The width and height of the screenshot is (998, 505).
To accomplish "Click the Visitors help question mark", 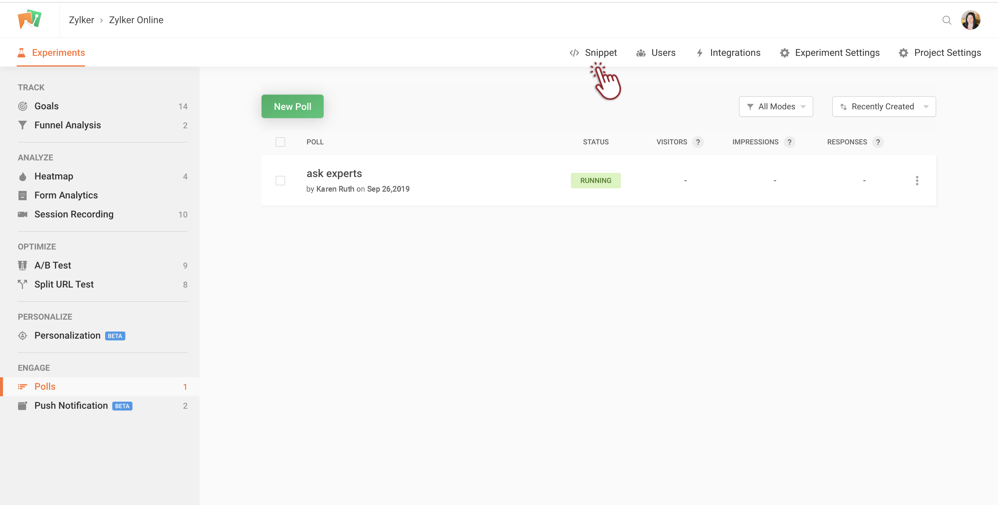I will (698, 142).
